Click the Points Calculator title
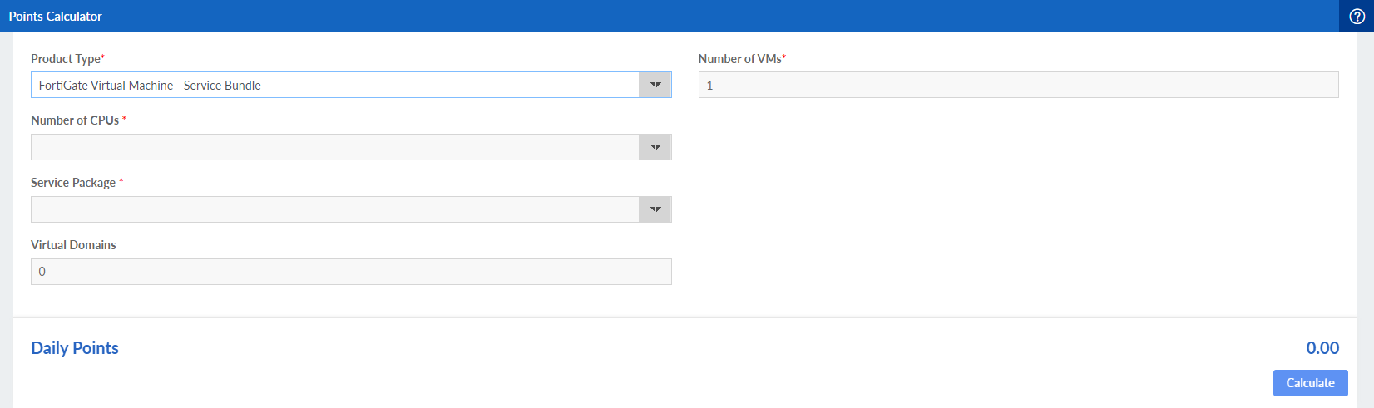This screenshot has width=1374, height=408. coord(56,17)
